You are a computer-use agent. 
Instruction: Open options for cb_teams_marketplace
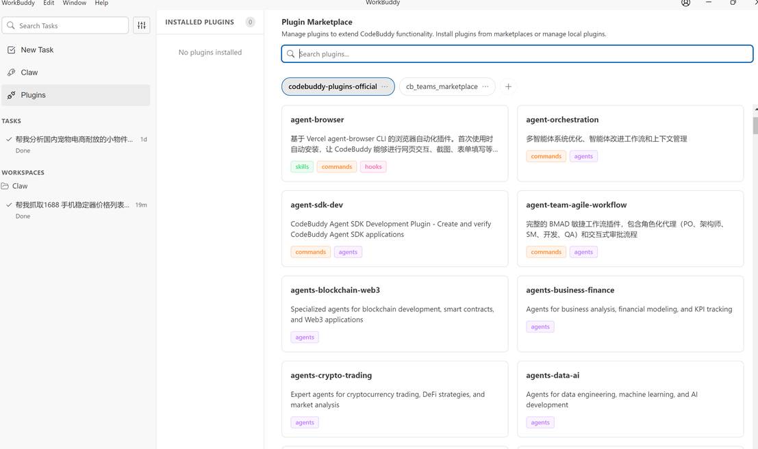[x=485, y=86]
